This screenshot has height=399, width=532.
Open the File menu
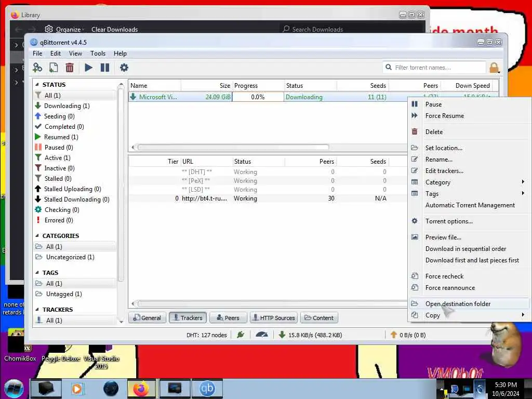pos(37,54)
